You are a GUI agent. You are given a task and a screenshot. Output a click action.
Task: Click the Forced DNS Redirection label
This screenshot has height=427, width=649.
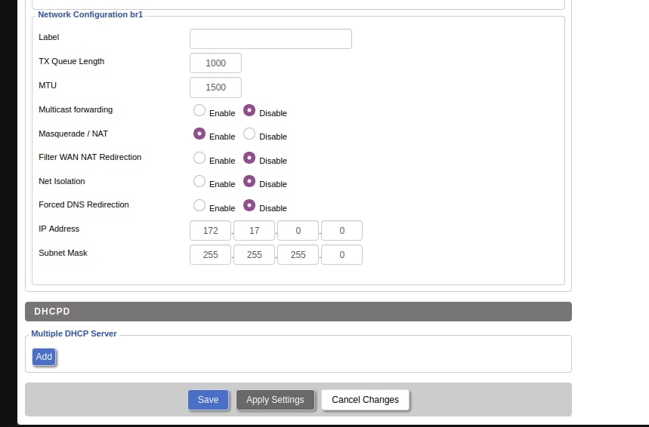click(84, 204)
